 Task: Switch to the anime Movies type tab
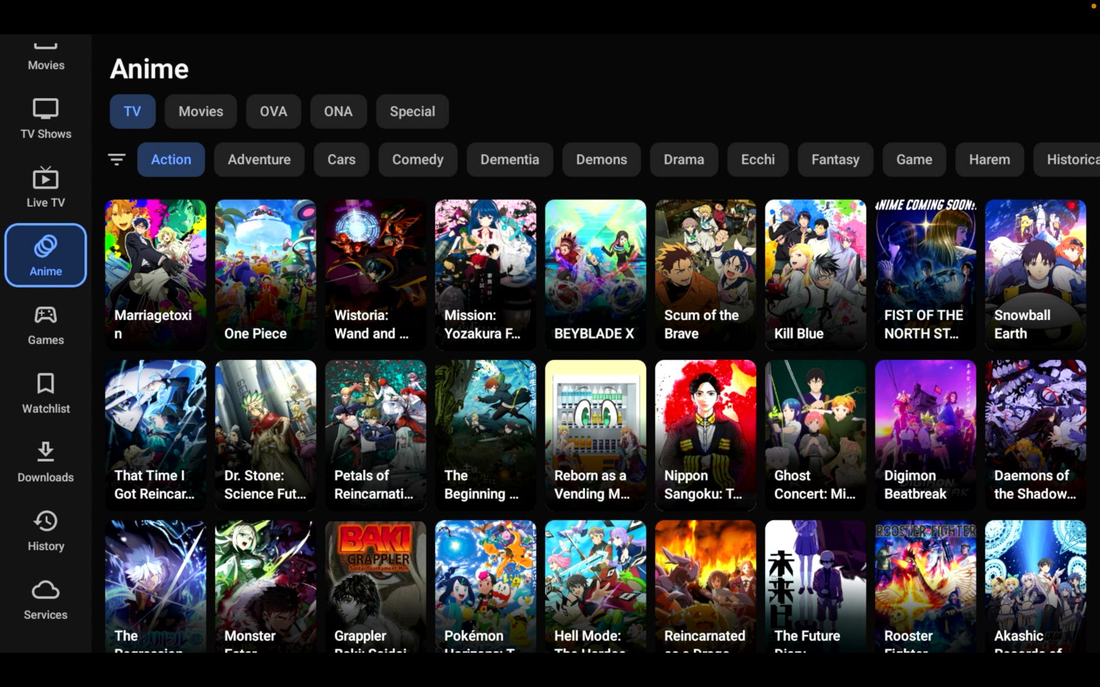(x=201, y=111)
